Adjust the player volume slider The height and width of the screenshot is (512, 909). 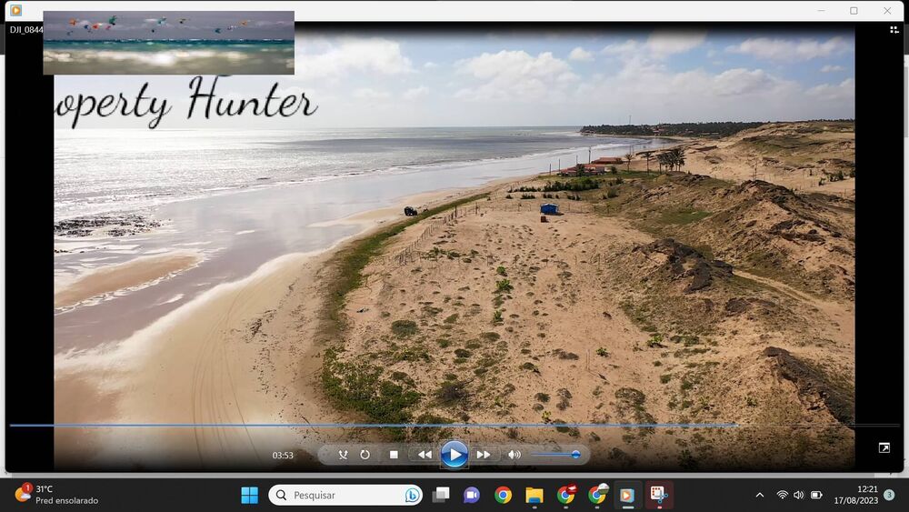(555, 455)
